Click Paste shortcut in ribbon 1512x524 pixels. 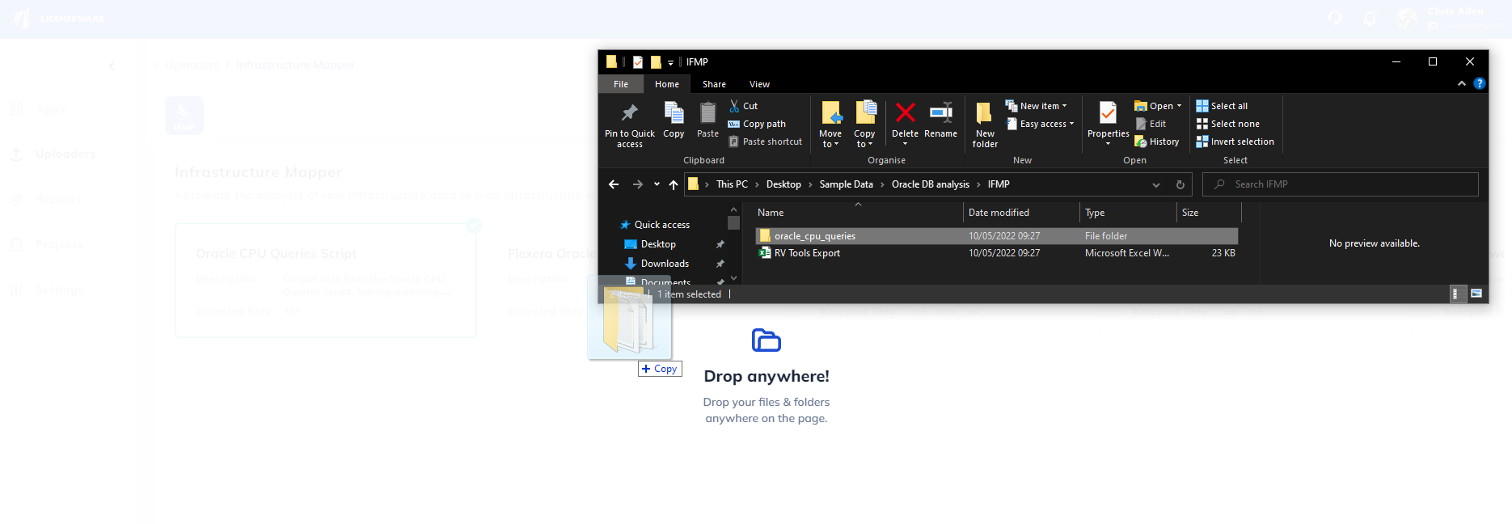(766, 142)
